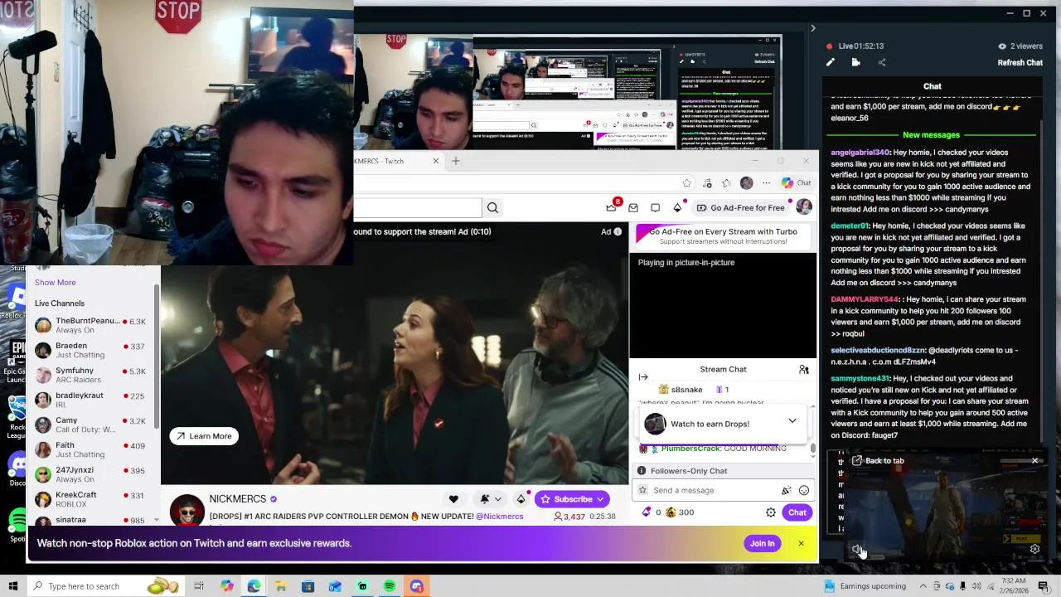1061x597 pixels.
Task: Open bradleykraut IRL channel
Action: point(90,400)
